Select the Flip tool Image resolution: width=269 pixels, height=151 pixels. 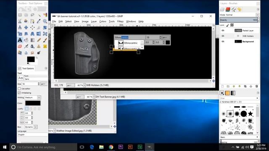[x=39, y=34]
